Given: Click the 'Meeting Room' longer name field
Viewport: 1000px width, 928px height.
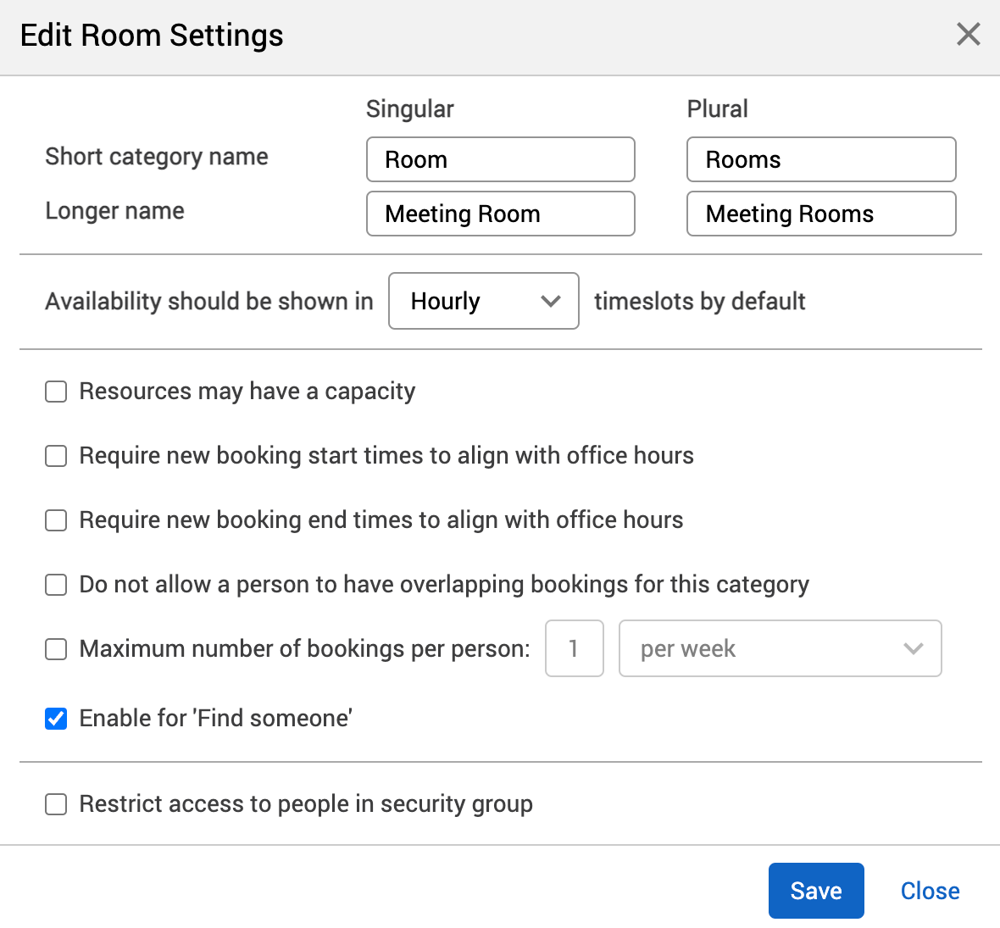Looking at the screenshot, I should [x=500, y=214].
